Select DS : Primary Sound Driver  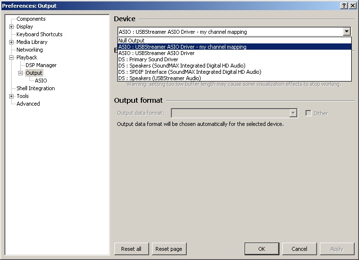(x=148, y=59)
